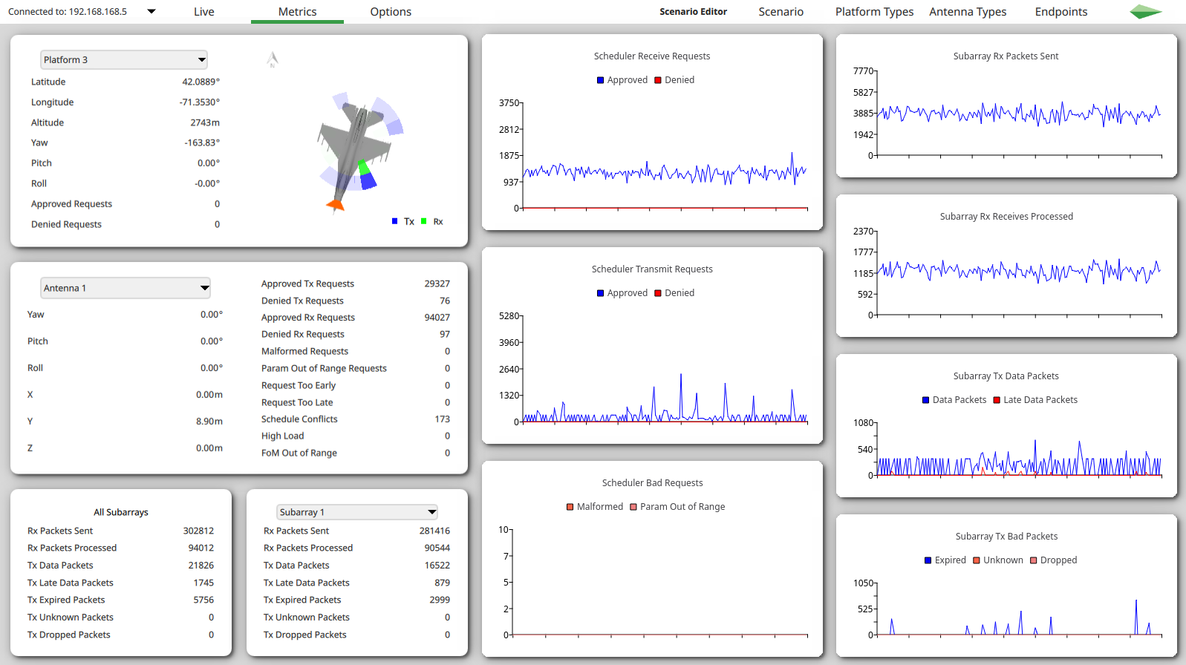Open the Options tab

391,12
